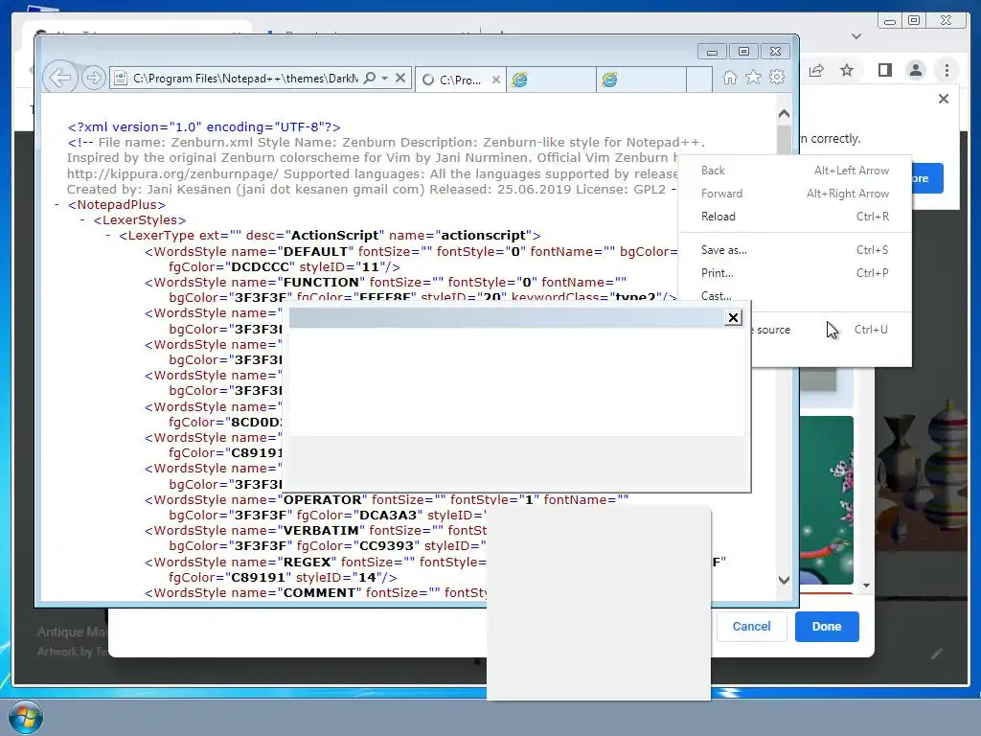The width and height of the screenshot is (981, 736).
Task: Choose Print... in context menu
Action: pyautogui.click(x=794, y=273)
